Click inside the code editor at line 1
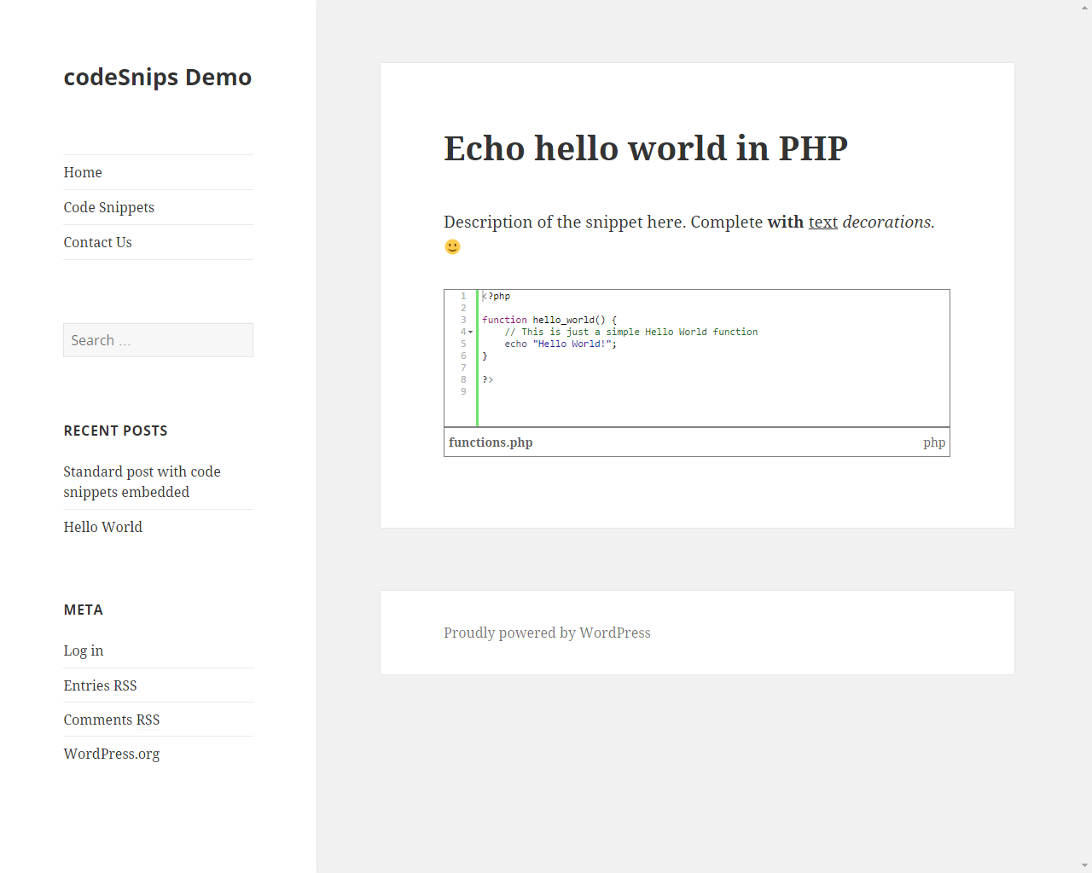 pos(713,296)
